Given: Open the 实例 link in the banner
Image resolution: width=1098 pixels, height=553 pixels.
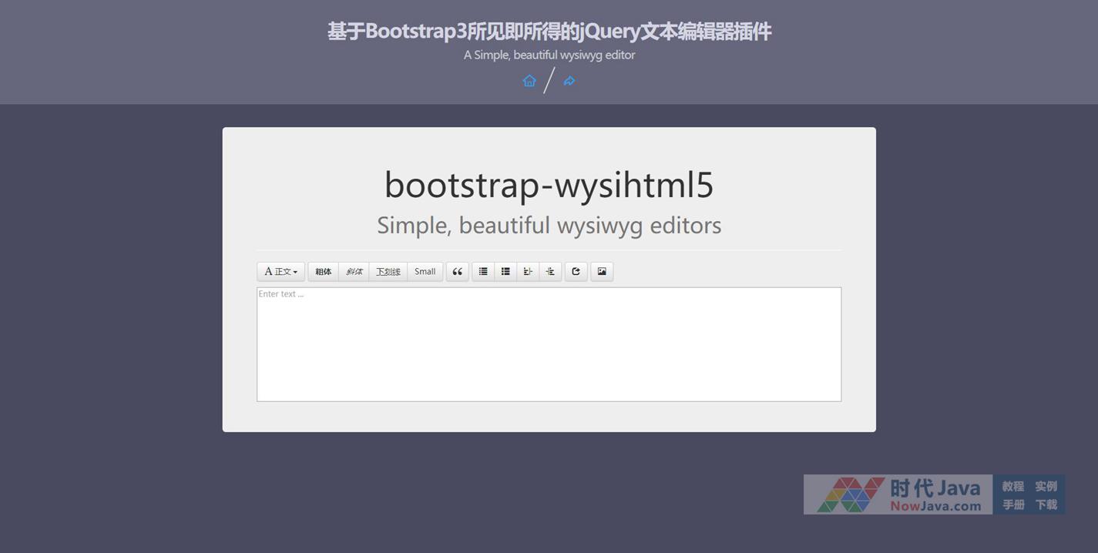Looking at the screenshot, I should pyautogui.click(x=1046, y=486).
